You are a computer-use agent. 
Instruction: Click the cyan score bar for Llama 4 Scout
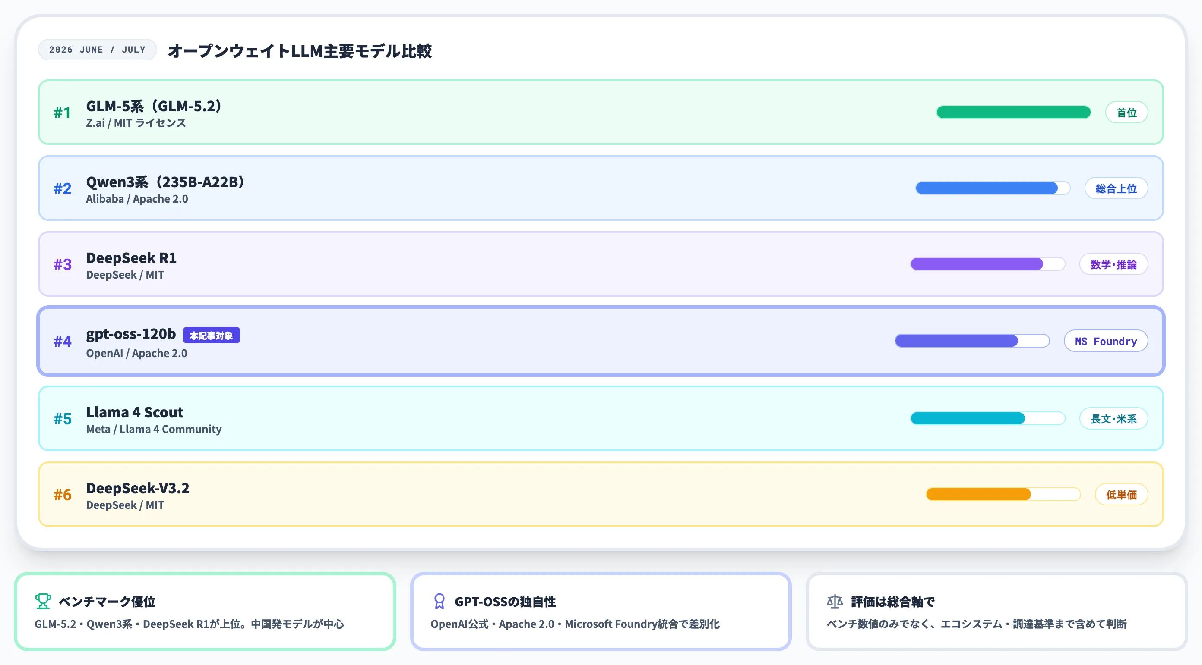988,418
